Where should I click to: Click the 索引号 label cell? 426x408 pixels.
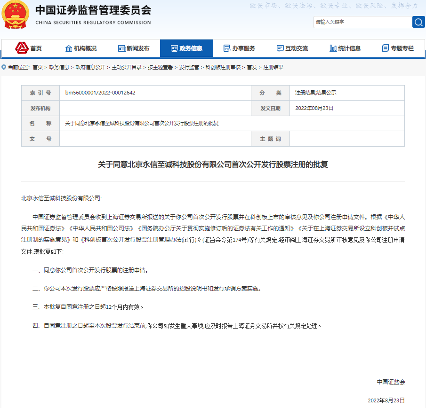tap(40, 93)
